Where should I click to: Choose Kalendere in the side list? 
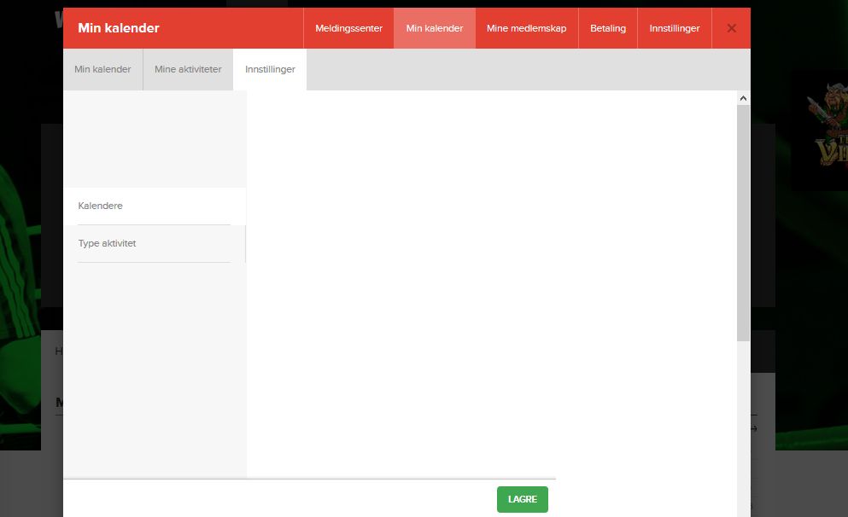154,206
